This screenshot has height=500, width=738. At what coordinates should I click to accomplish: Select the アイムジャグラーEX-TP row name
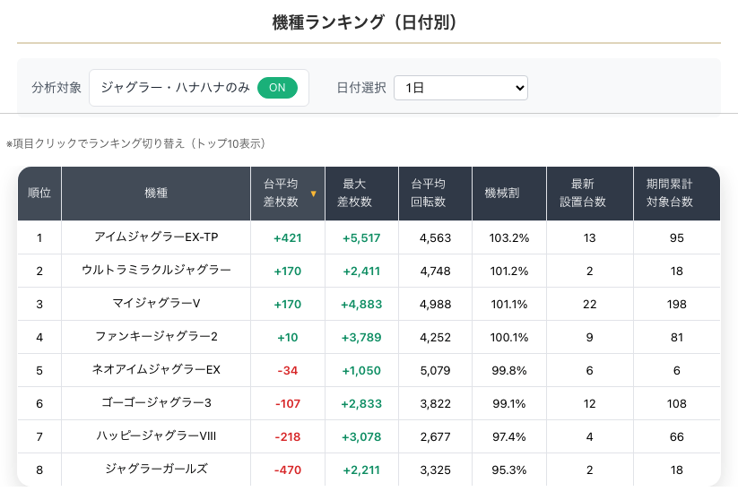(156, 237)
